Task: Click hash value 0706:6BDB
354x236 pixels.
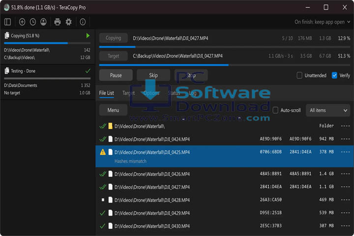Action: [271, 152]
